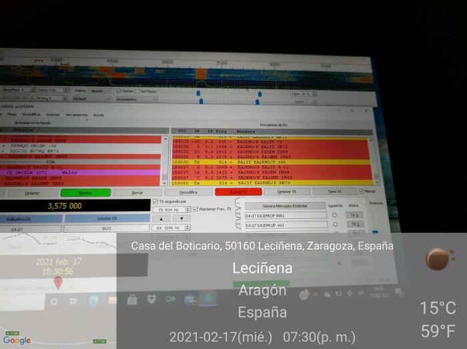467x349 pixels.
Task: Adjust the RX 1049 Hz stepper
Action: pyautogui.click(x=187, y=228)
